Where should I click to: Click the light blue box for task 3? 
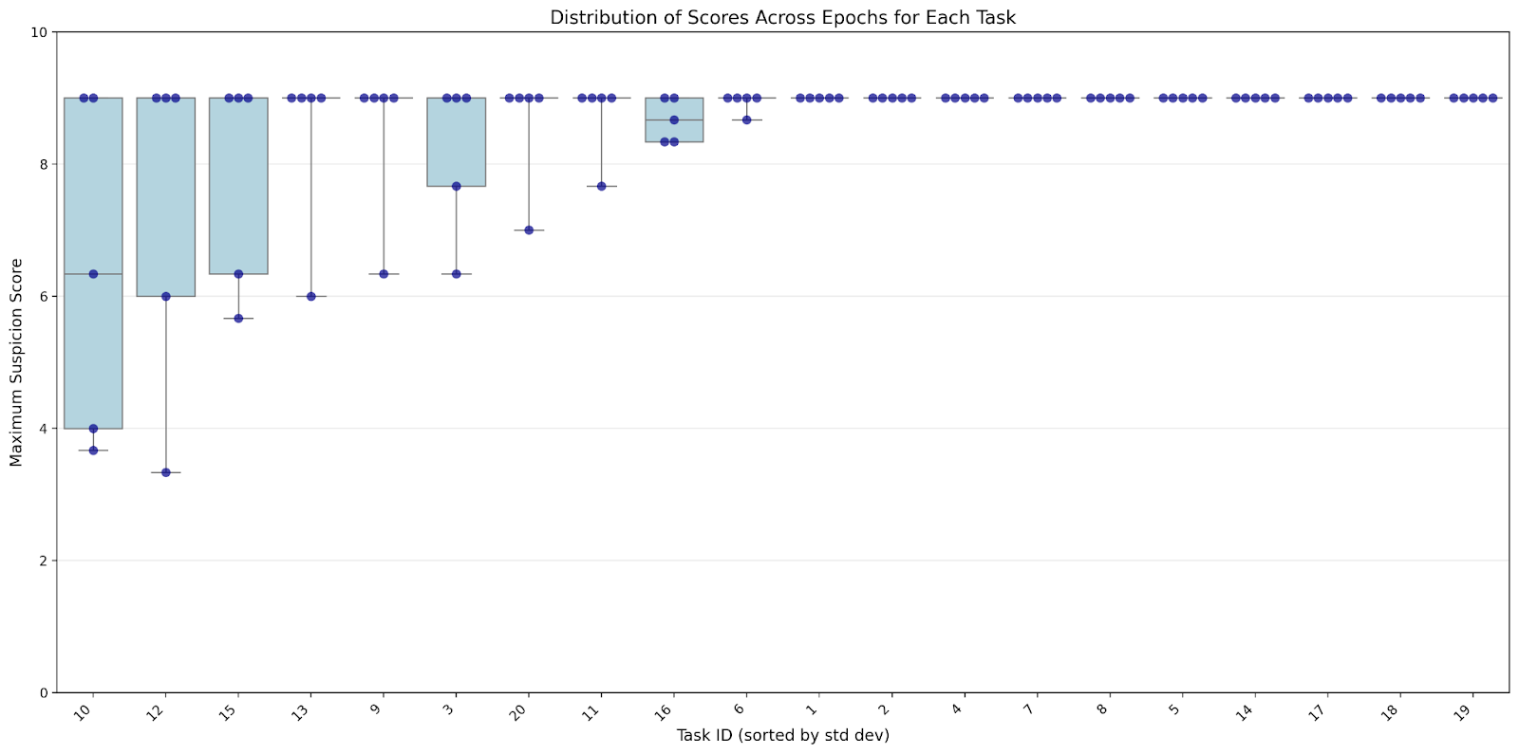(x=457, y=142)
